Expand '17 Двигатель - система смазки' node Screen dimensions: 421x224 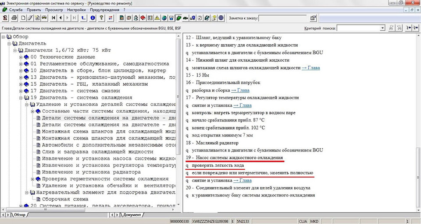[x=21, y=91]
